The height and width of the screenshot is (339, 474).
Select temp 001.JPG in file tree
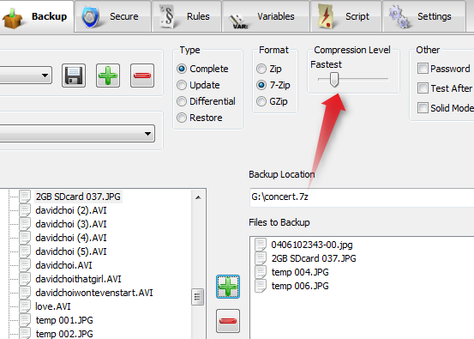coord(64,320)
